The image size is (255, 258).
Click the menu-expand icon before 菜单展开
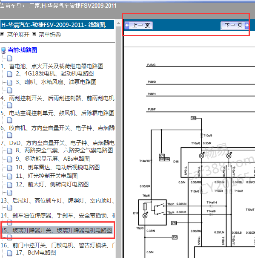coord(2,35)
